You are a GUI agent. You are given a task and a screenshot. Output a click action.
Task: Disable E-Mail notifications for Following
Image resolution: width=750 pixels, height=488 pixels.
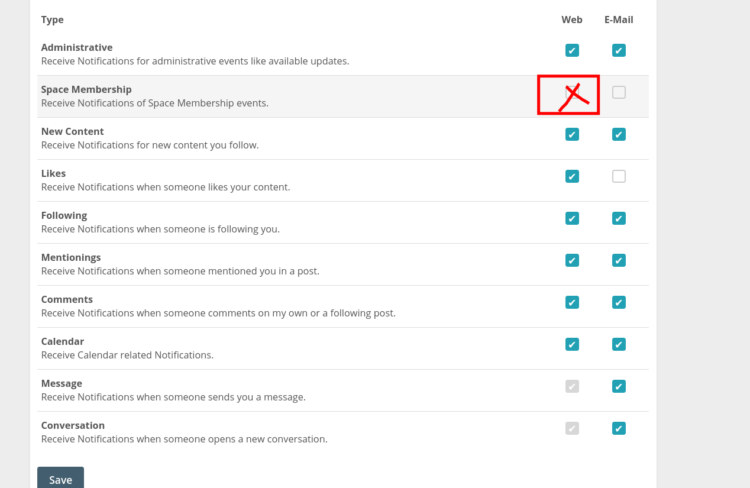(619, 218)
